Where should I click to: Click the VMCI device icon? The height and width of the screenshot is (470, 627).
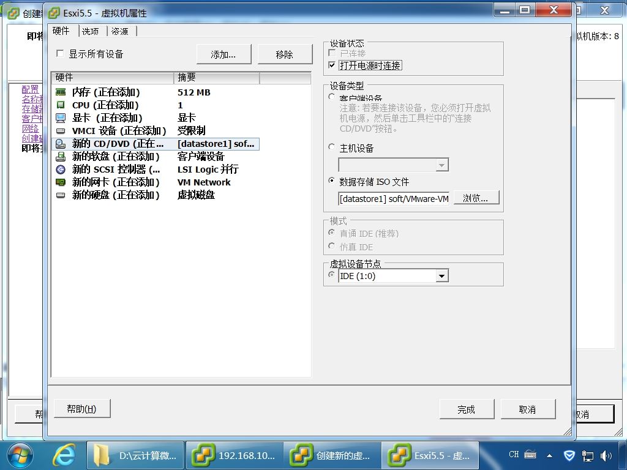61,131
